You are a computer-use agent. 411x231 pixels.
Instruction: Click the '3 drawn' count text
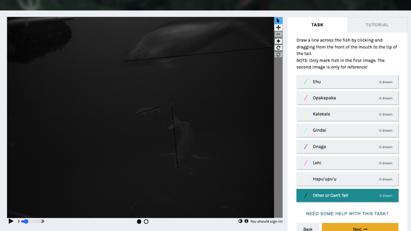[386, 196]
